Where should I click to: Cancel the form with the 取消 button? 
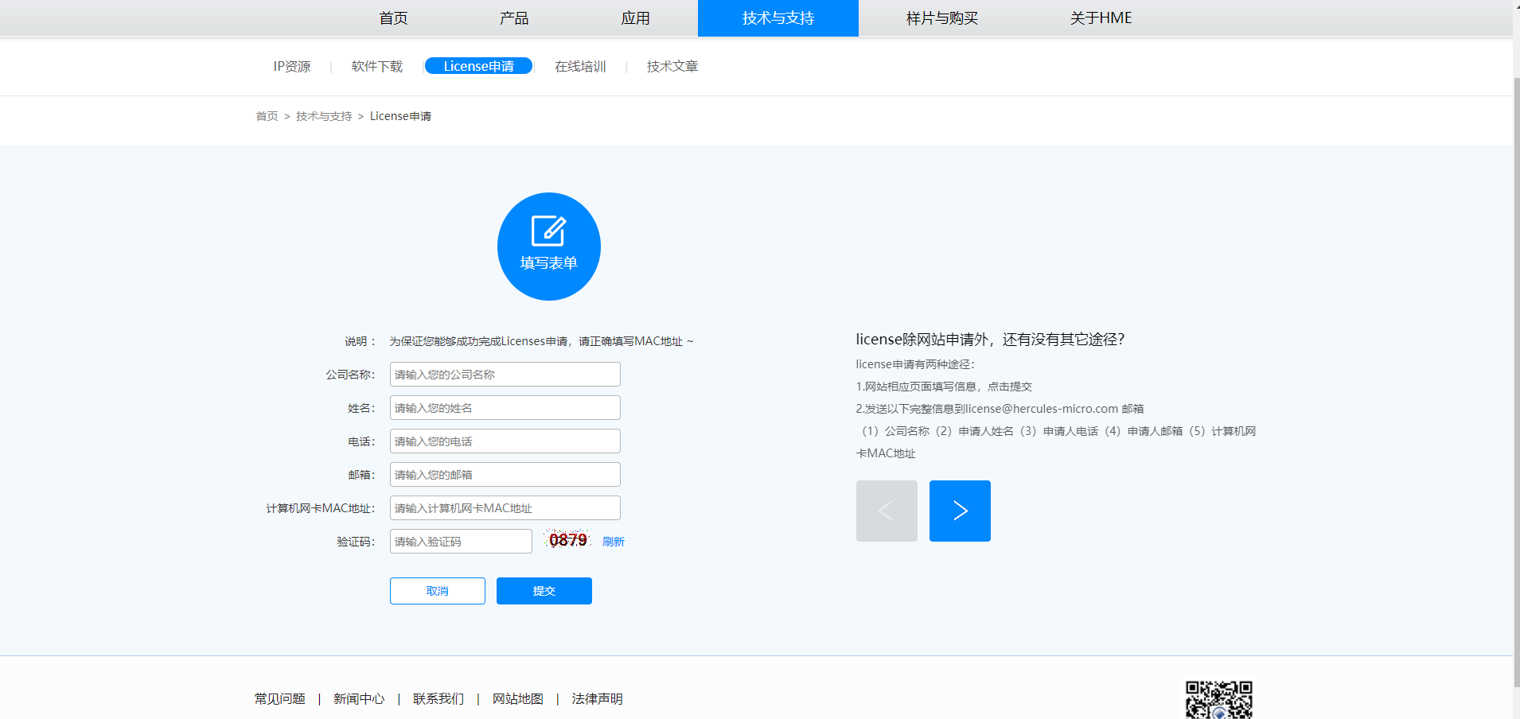click(x=437, y=590)
